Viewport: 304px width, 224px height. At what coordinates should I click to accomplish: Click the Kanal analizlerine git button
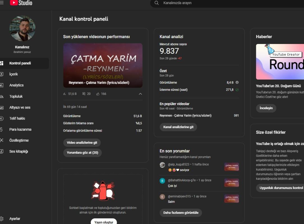pos(178,127)
